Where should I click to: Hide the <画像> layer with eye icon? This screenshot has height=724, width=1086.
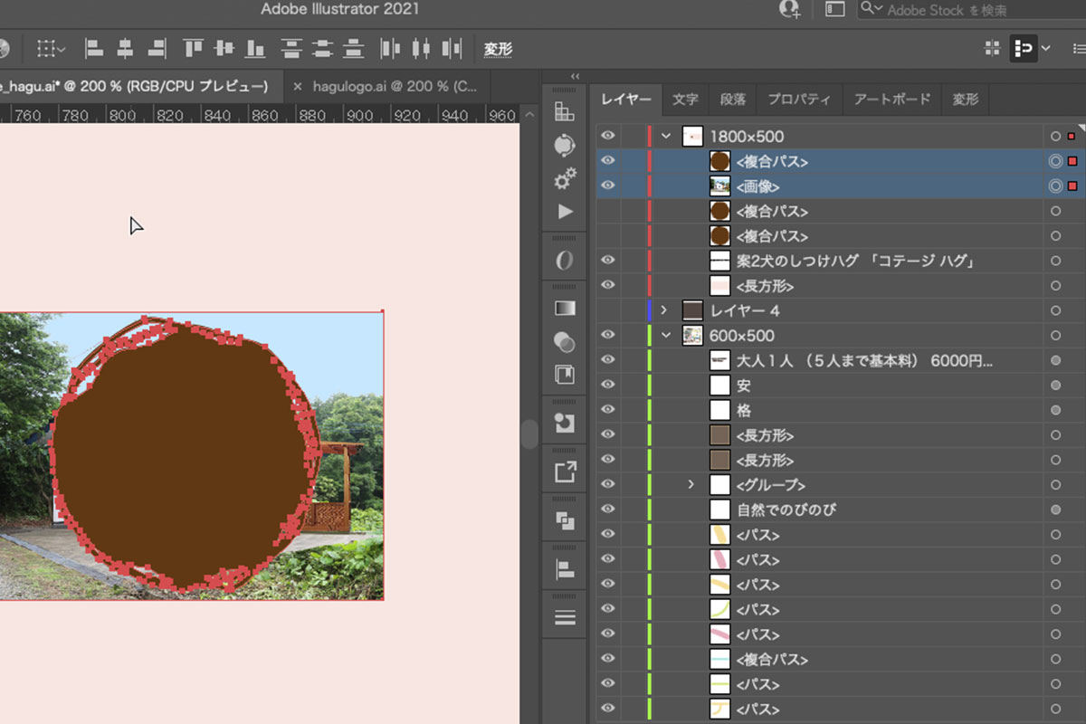pyautogui.click(x=608, y=186)
